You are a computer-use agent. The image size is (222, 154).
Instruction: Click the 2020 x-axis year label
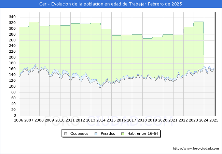tap(163, 120)
